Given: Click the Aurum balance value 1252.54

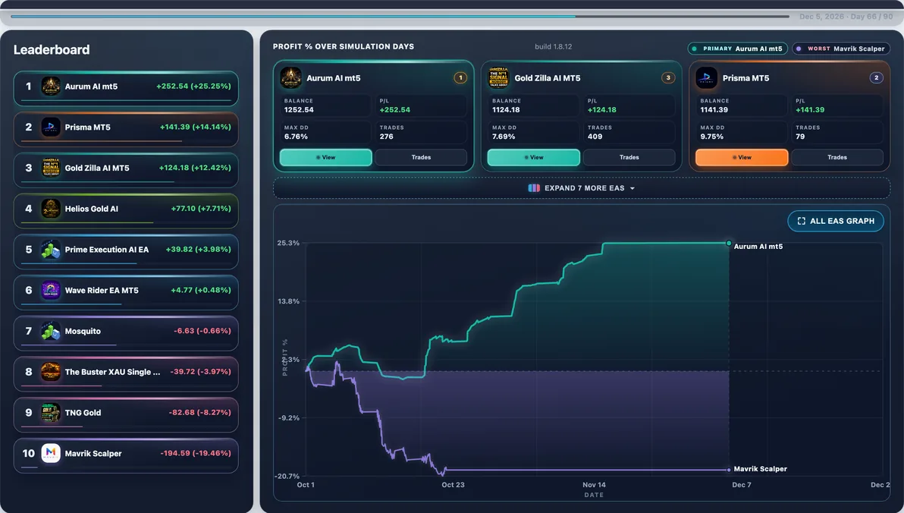Looking at the screenshot, I should [x=299, y=109].
